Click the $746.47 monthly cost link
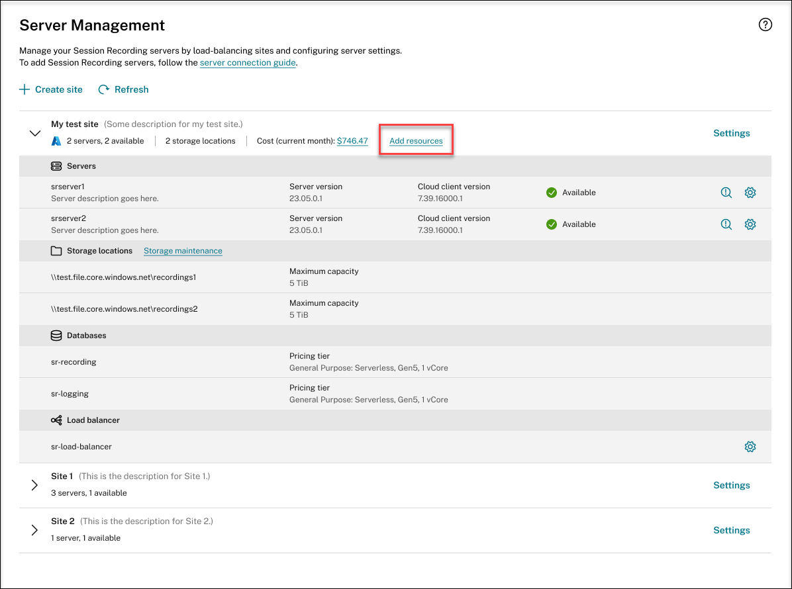792x589 pixels. [352, 141]
